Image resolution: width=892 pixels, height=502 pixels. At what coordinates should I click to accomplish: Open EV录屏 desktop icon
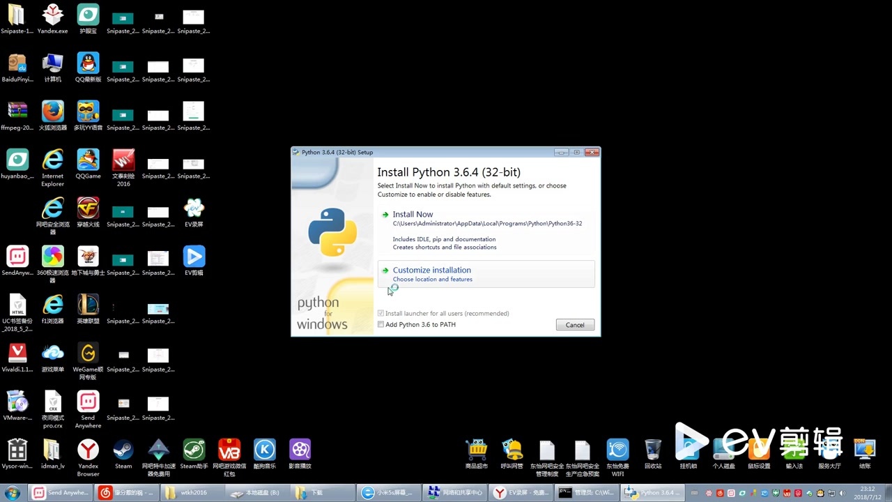click(194, 213)
